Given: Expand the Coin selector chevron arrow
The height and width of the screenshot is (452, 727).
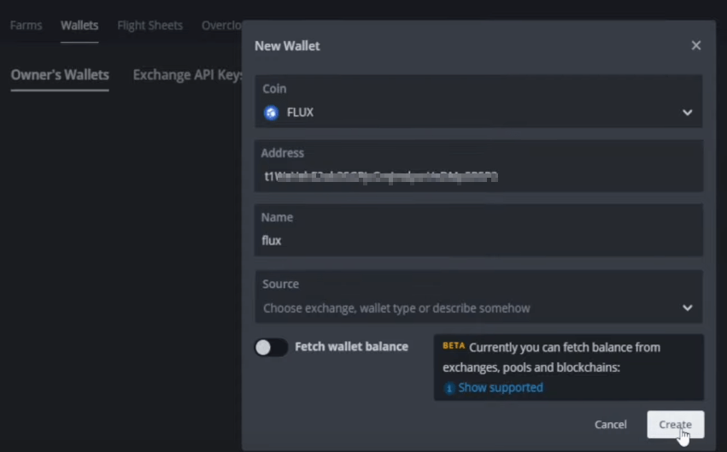Looking at the screenshot, I should [687, 113].
